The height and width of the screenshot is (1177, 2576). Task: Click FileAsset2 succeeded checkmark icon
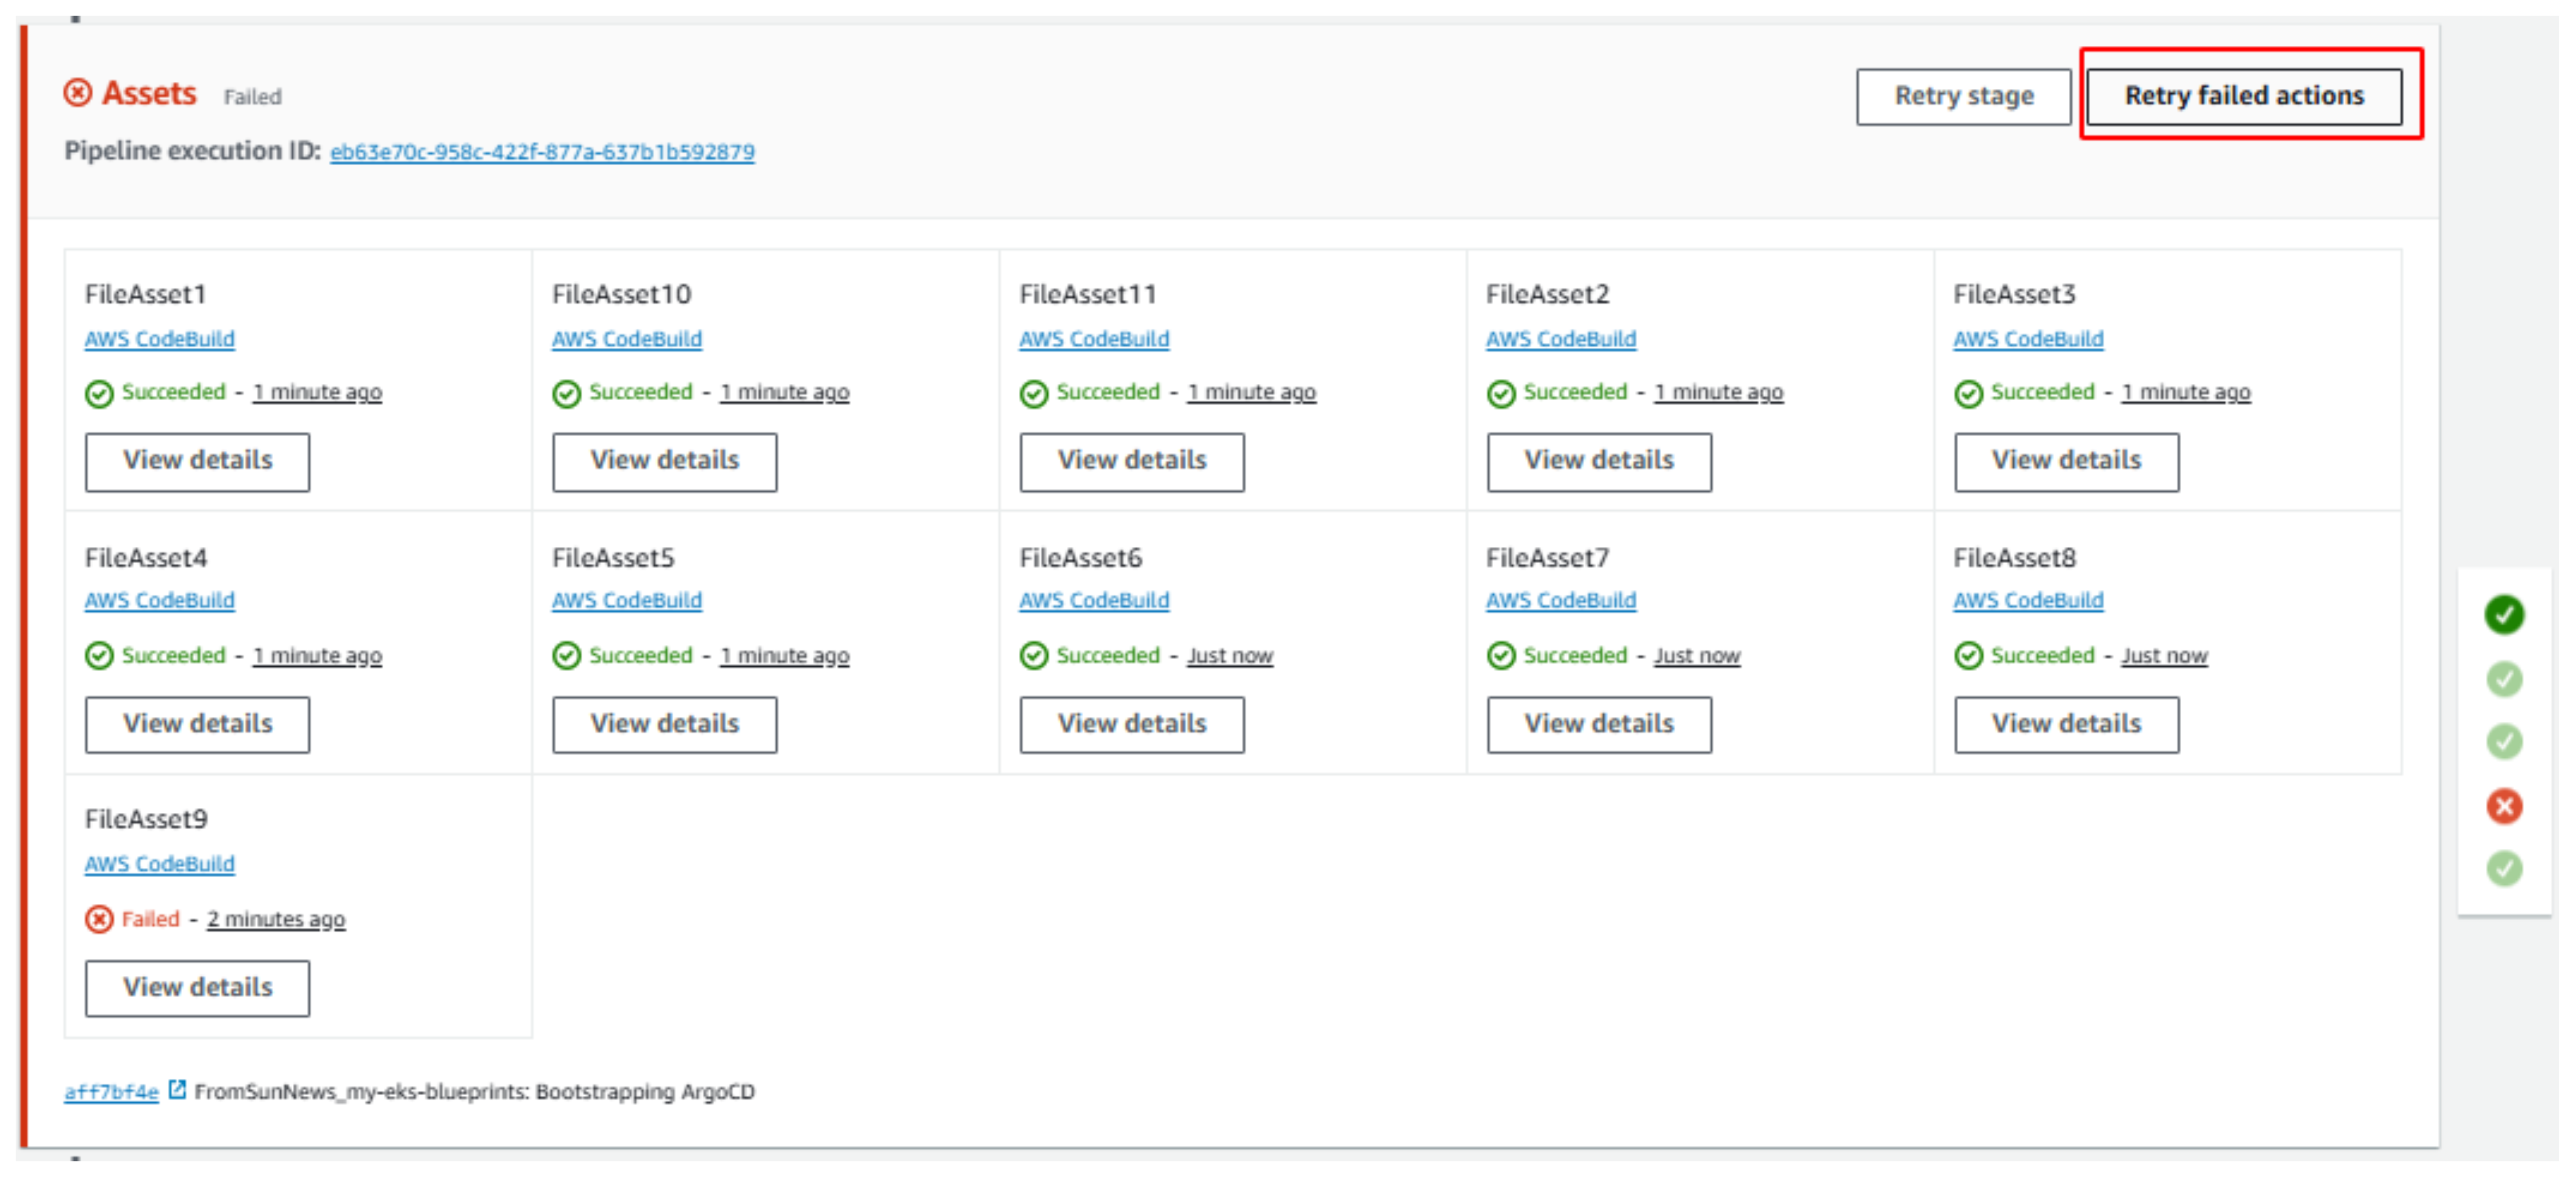(1501, 394)
